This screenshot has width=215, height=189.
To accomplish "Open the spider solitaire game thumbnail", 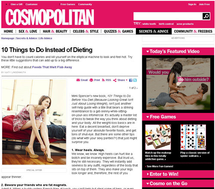I will tap(193, 137).
